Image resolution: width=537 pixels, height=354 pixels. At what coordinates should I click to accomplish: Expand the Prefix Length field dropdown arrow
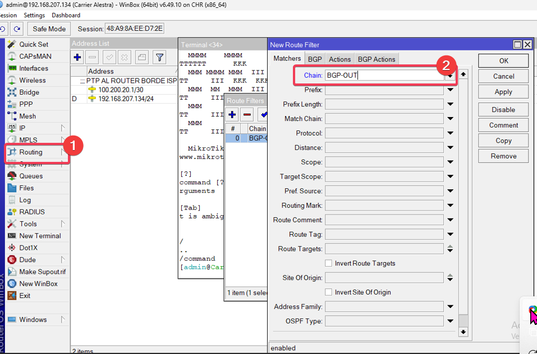pyautogui.click(x=450, y=104)
